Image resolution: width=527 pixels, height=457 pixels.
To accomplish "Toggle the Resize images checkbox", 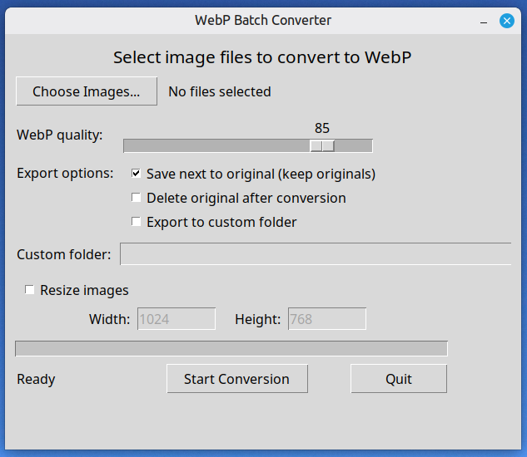I will pos(30,290).
